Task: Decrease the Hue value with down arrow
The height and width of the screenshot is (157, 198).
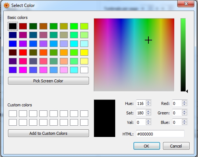Action: click(x=148, y=105)
